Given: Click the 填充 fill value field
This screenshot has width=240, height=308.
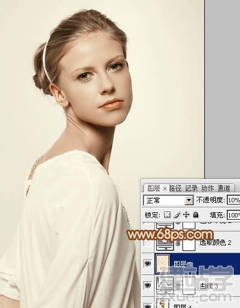Looking at the screenshot, I should pyautogui.click(x=233, y=215).
